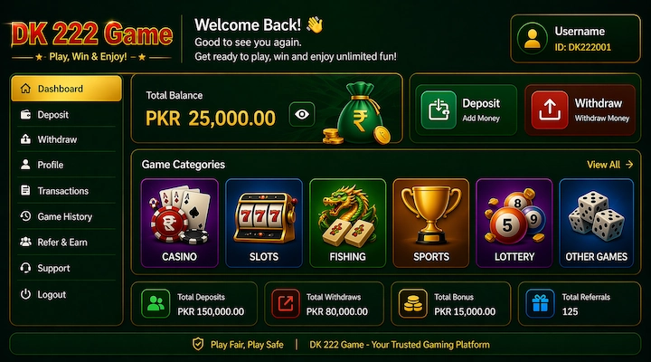Click the red Withdraw upload icon

pos(550,110)
